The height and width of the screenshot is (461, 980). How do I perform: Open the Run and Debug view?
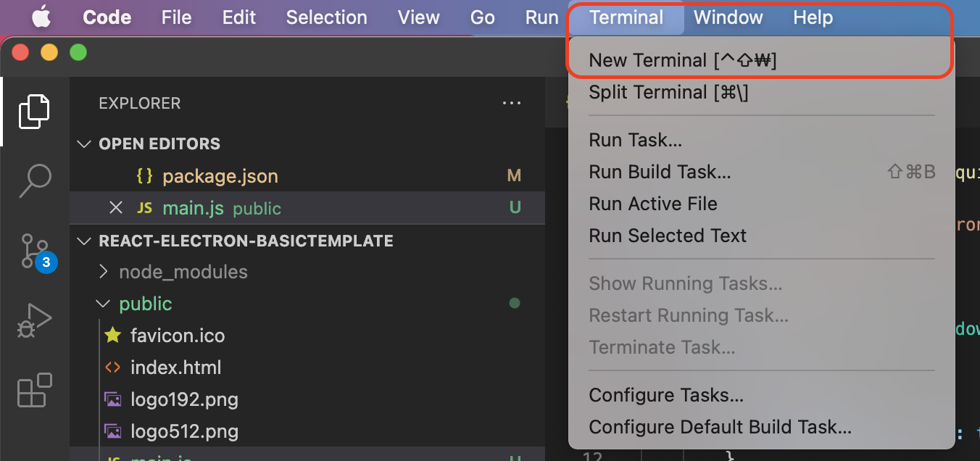point(34,321)
